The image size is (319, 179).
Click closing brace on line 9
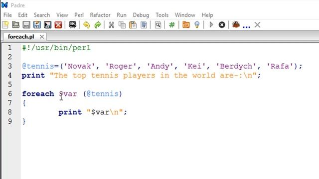tap(24, 121)
